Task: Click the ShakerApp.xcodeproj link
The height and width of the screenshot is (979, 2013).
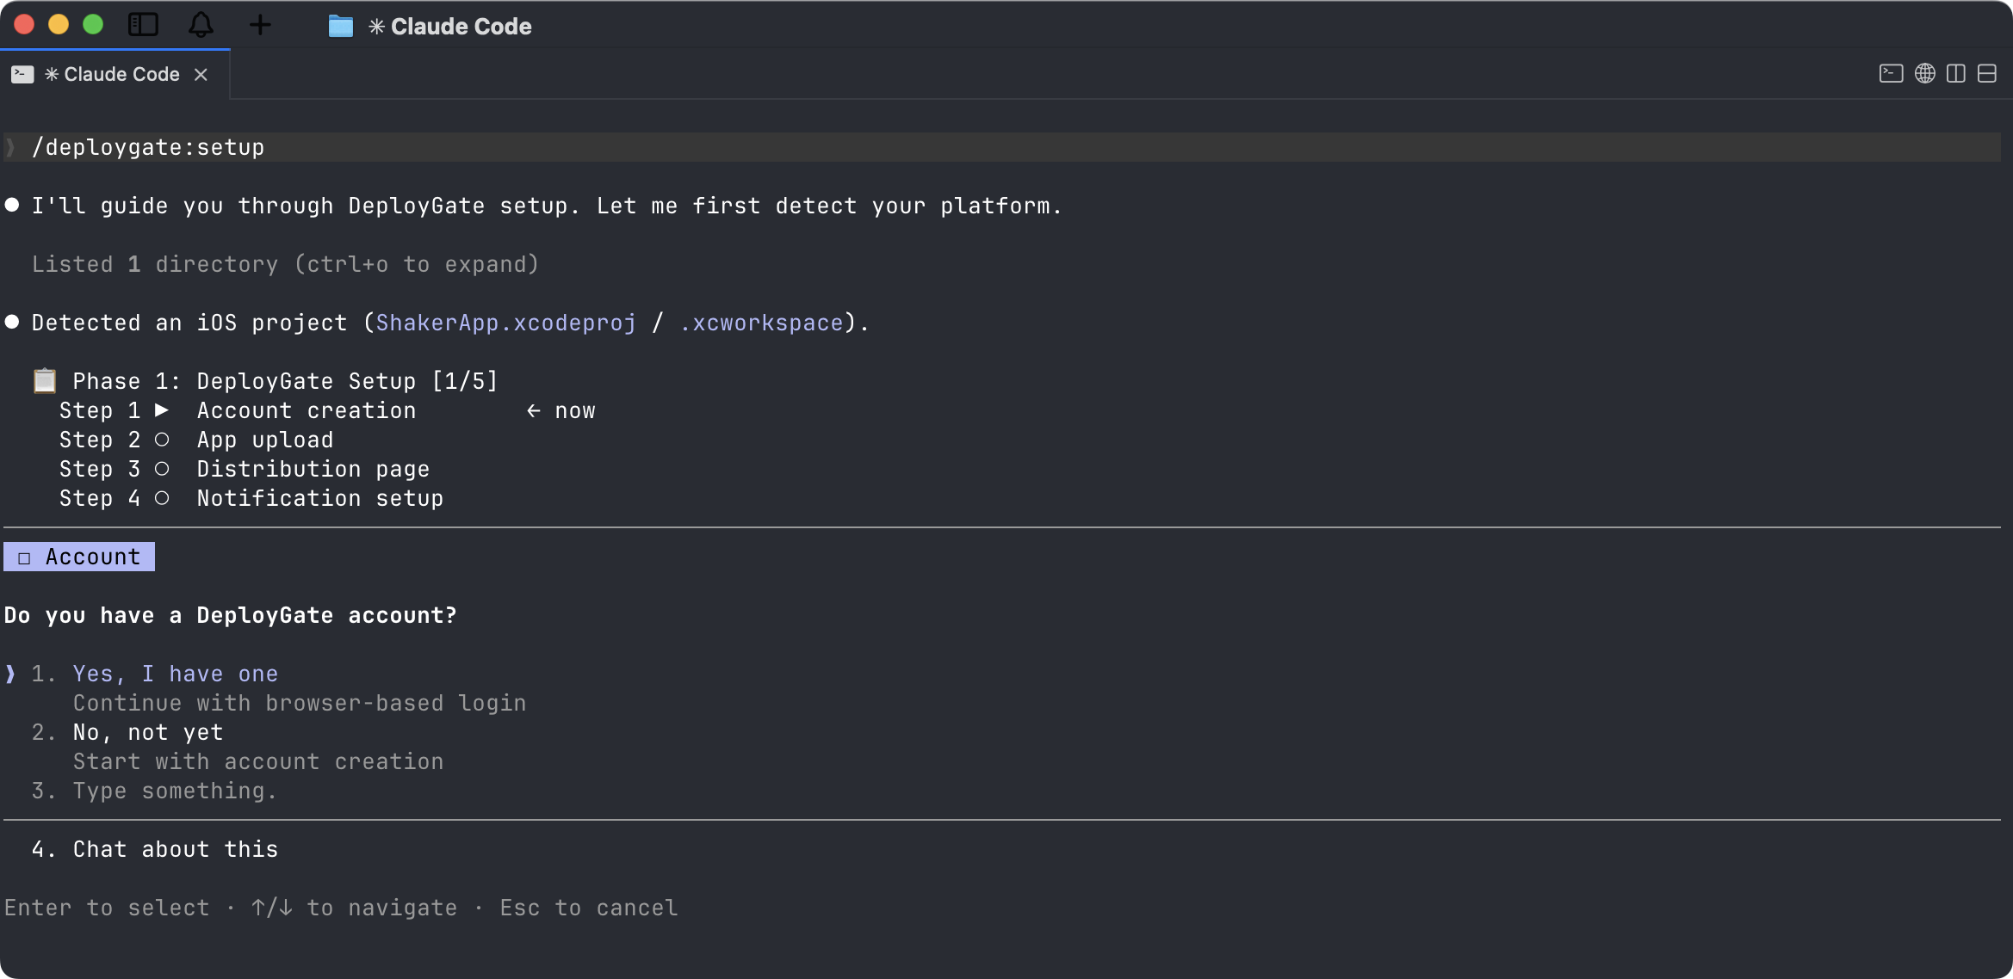Action: tap(506, 323)
